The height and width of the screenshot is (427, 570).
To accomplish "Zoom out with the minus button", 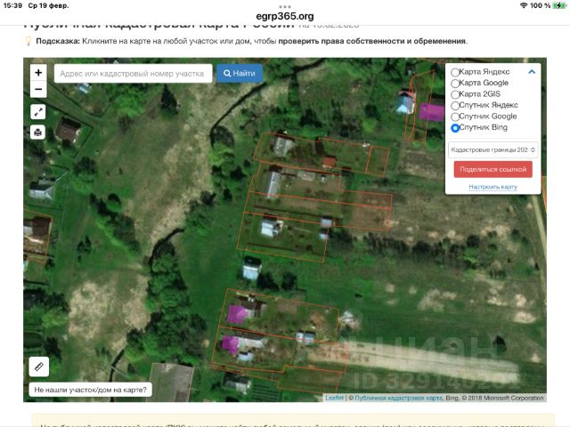I will click(x=38, y=89).
